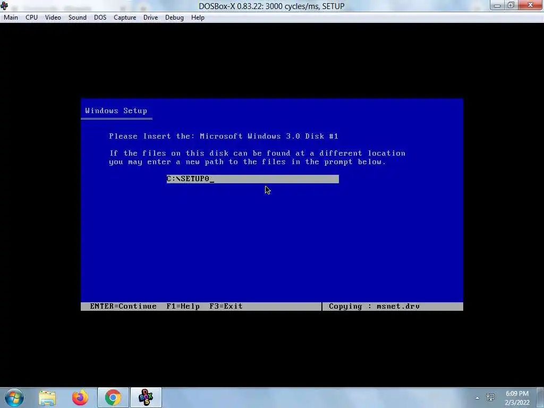
Task: Open the Windows Start menu orb
Action: 14,397
